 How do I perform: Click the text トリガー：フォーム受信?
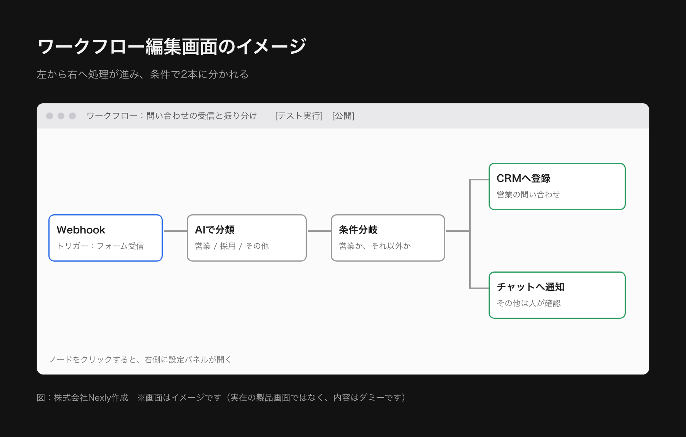click(x=100, y=246)
